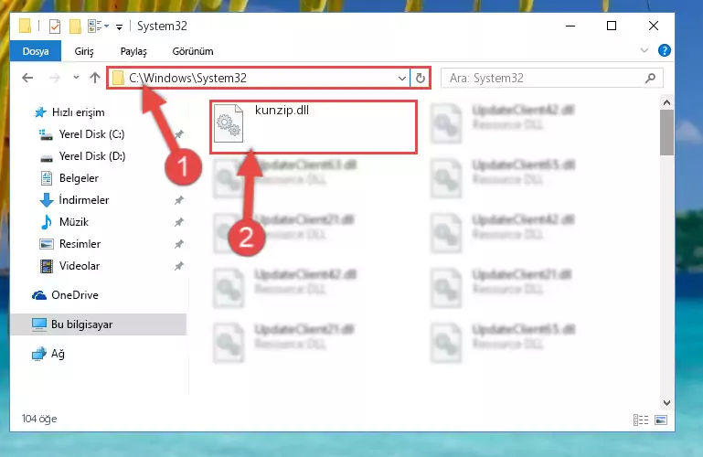The height and width of the screenshot is (457, 703).
Task: Switch to the Görünüm ribbon tab
Action: [193, 51]
